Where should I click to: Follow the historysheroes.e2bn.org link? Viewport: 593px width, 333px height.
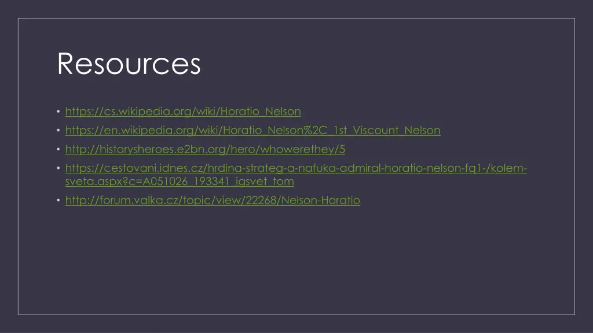point(205,149)
